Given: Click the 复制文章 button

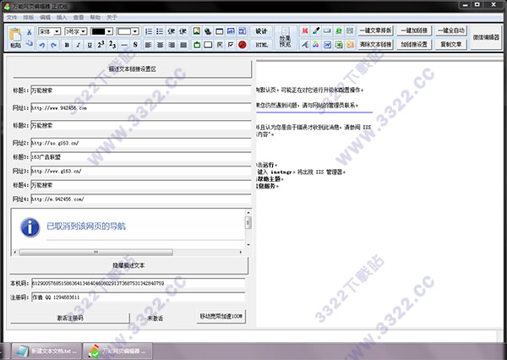Looking at the screenshot, I should 451,44.
